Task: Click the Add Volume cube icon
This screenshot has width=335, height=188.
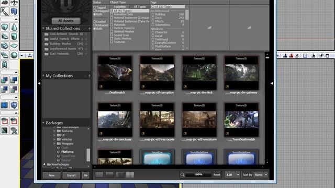Action: click(x=14, y=105)
